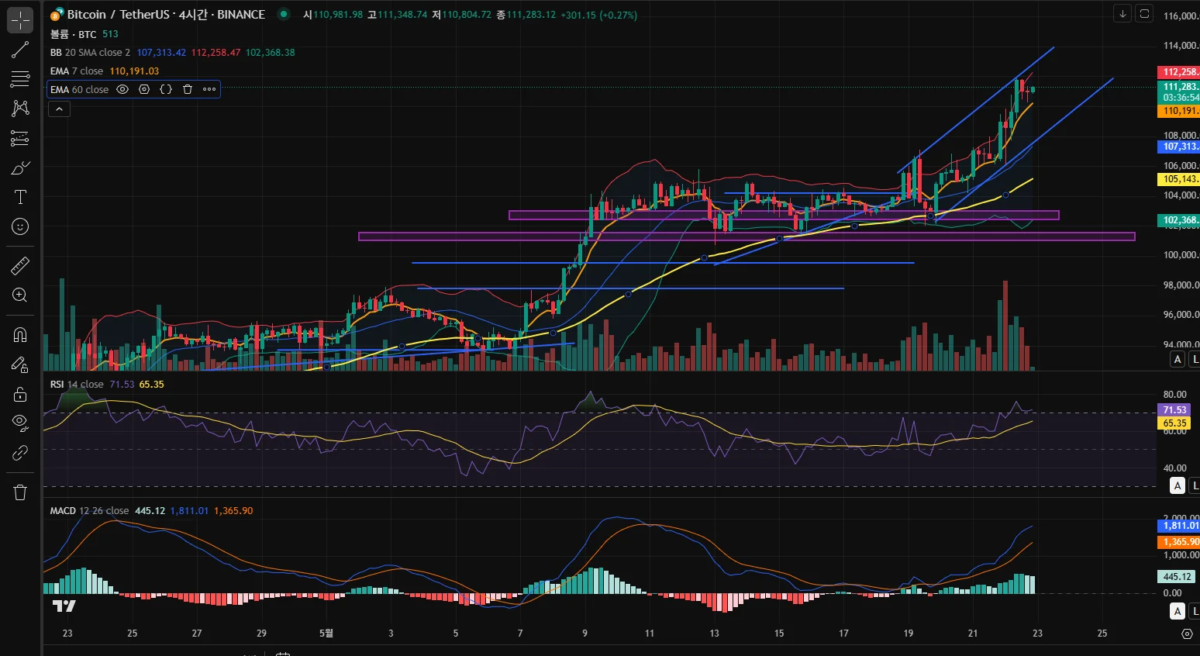Select the trend line drawing tool

20,50
